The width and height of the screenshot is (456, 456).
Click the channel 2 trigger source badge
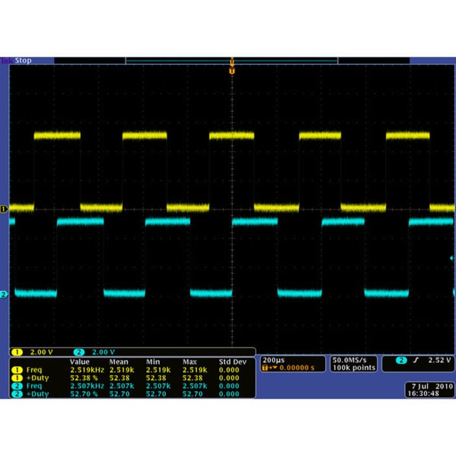403,360
